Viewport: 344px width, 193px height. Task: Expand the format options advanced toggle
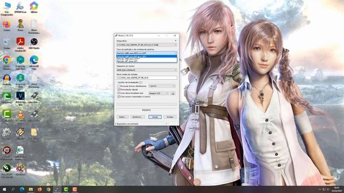click(141, 83)
